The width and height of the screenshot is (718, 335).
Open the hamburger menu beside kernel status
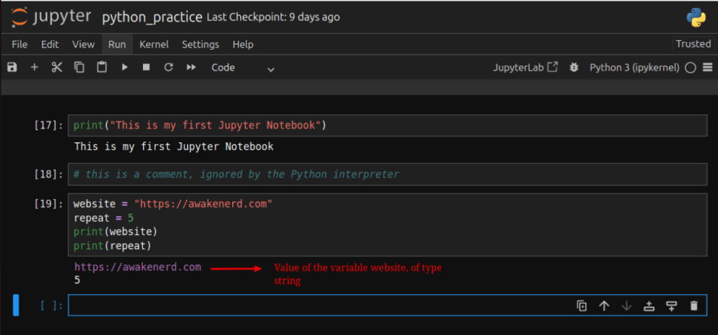pos(707,67)
